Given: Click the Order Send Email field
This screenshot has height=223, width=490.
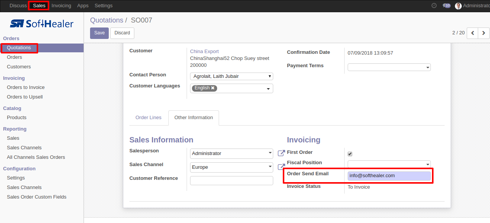Looking at the screenshot, I should (x=389, y=176).
